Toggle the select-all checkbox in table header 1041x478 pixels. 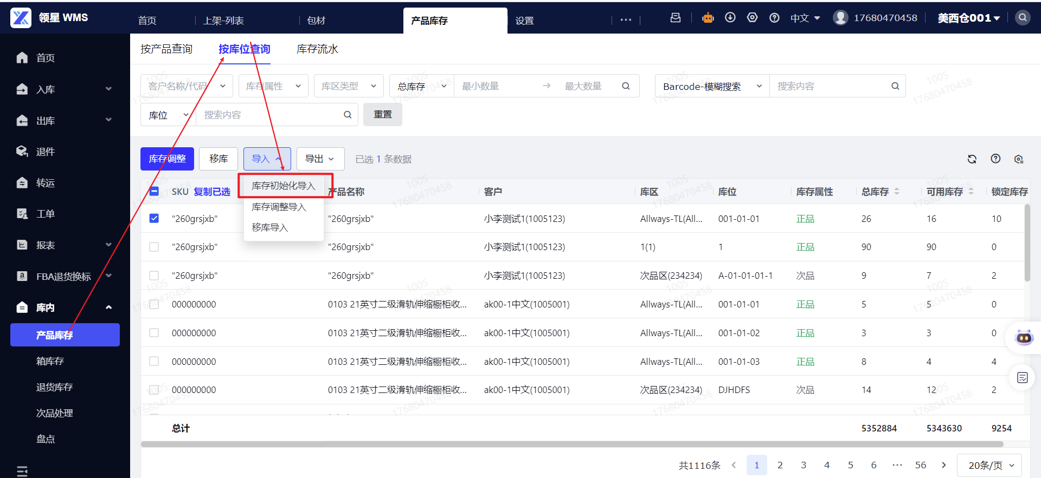point(154,191)
